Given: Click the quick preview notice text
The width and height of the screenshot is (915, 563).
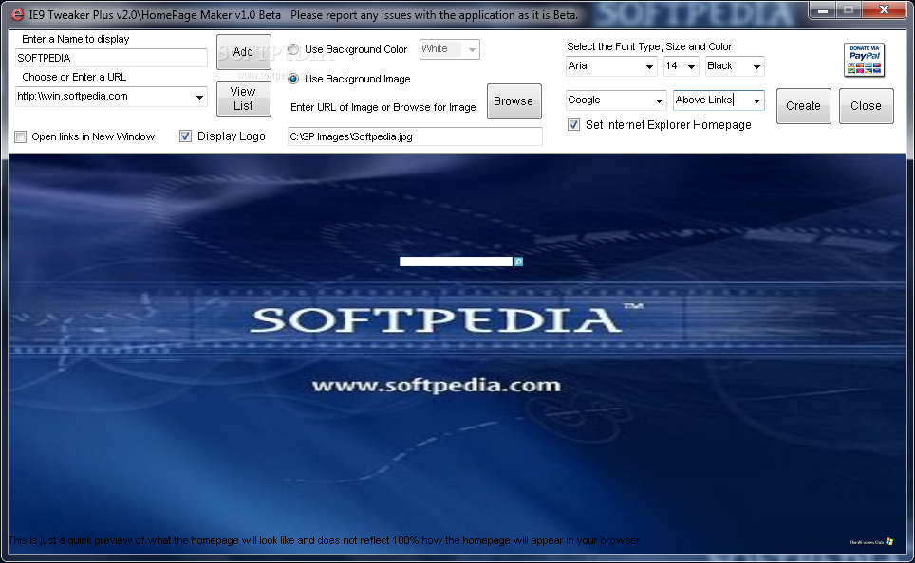Looking at the screenshot, I should [325, 540].
